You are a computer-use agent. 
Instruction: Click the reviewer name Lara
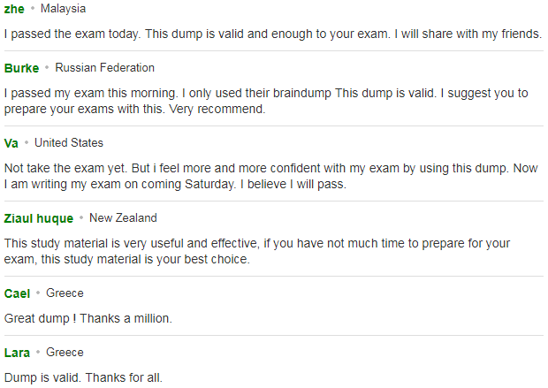[17, 353]
